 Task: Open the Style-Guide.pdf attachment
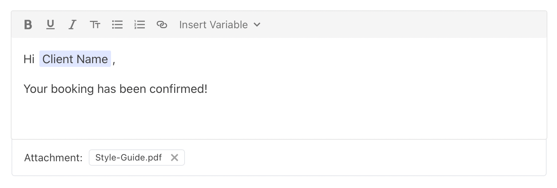pos(128,158)
